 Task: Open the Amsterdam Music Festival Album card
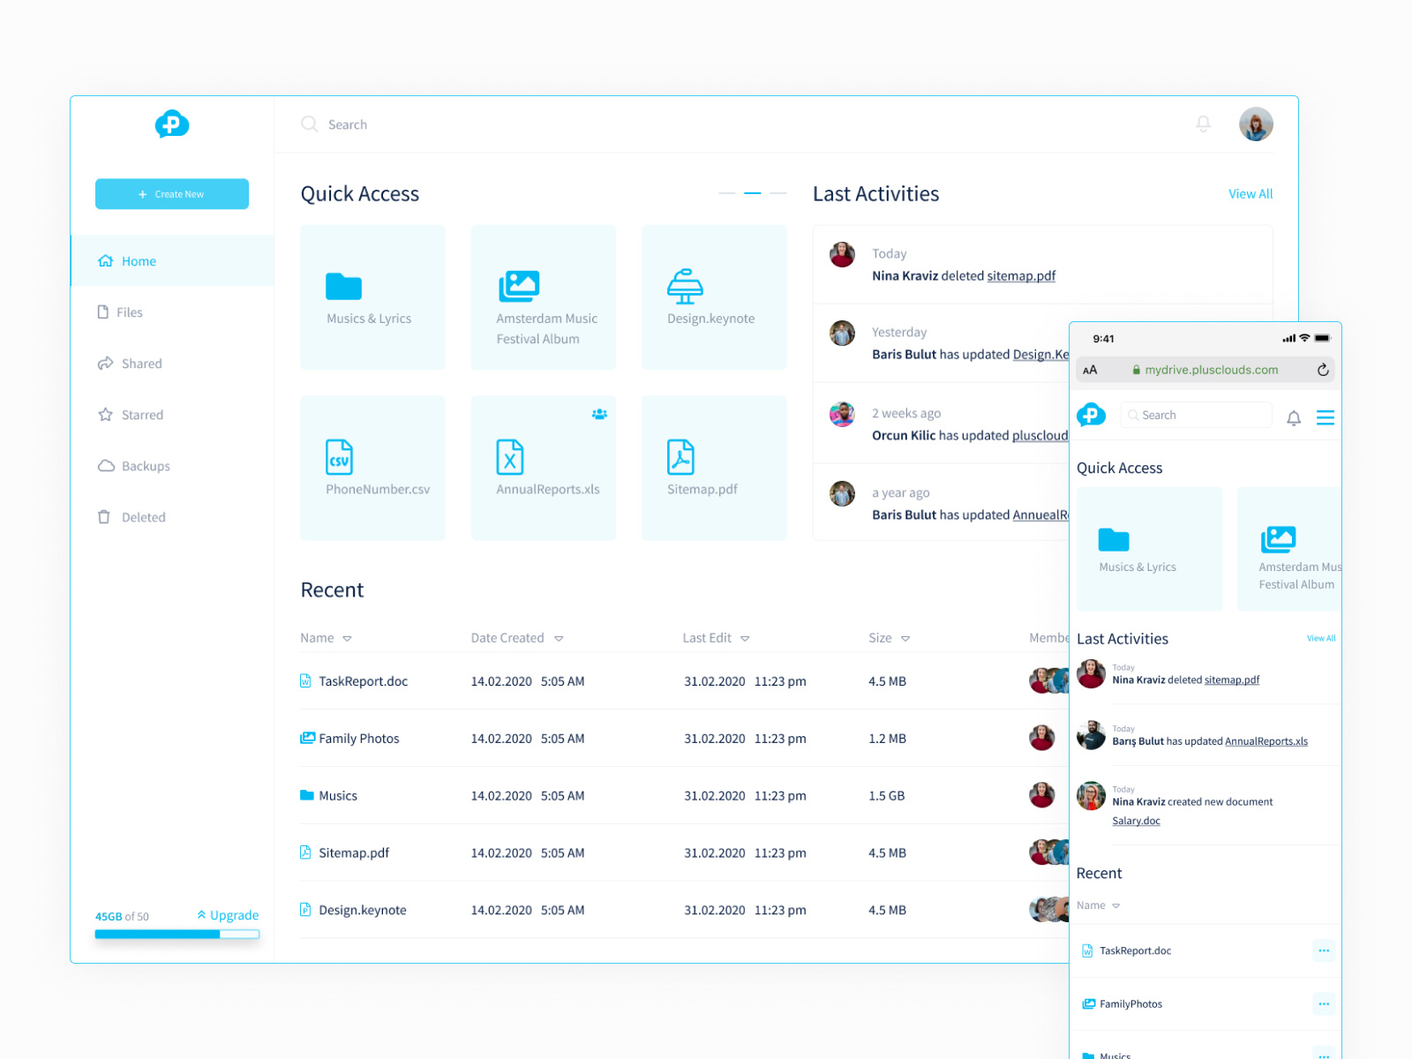[518, 284]
